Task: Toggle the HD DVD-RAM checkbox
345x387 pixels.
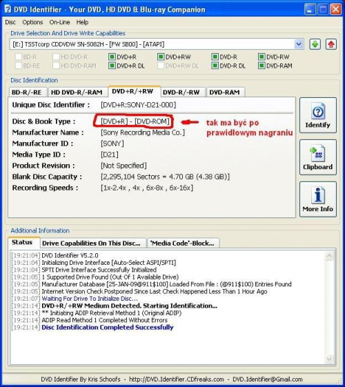Action: (x=56, y=66)
